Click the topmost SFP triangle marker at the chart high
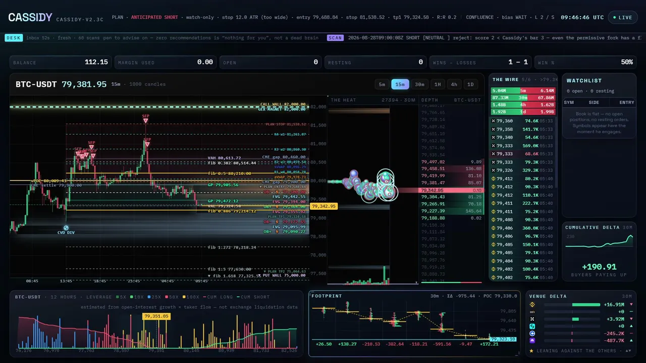The image size is (646, 363). (145, 121)
